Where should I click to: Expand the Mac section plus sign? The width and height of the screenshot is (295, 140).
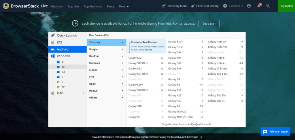tap(84, 93)
